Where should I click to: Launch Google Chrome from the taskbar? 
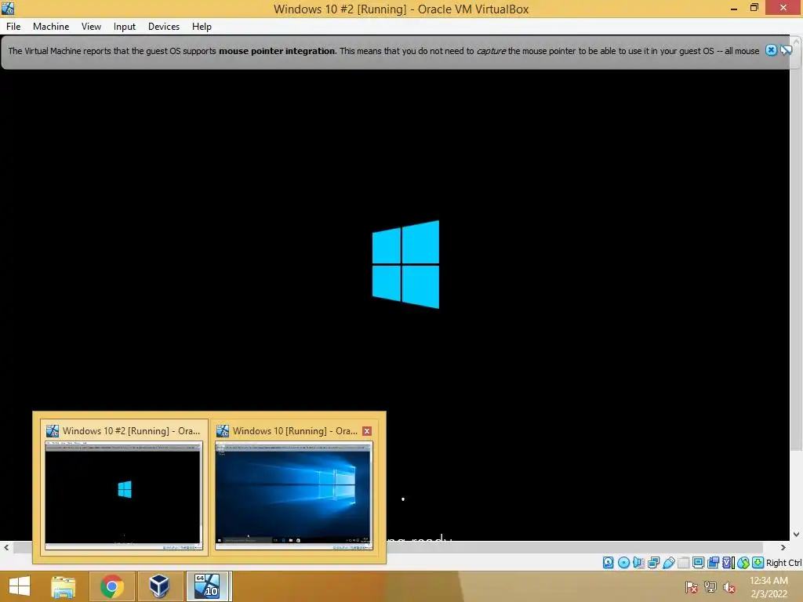pos(111,586)
